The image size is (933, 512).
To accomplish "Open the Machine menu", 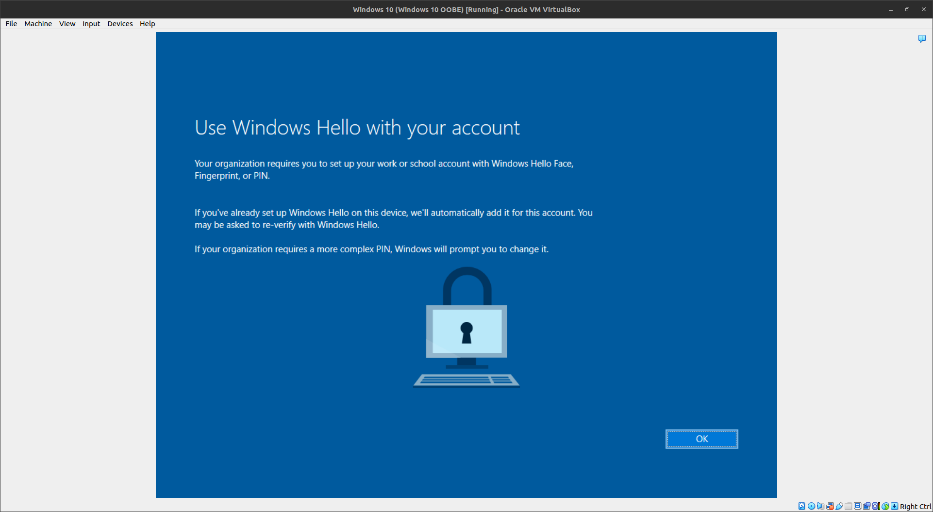I will 38,24.
